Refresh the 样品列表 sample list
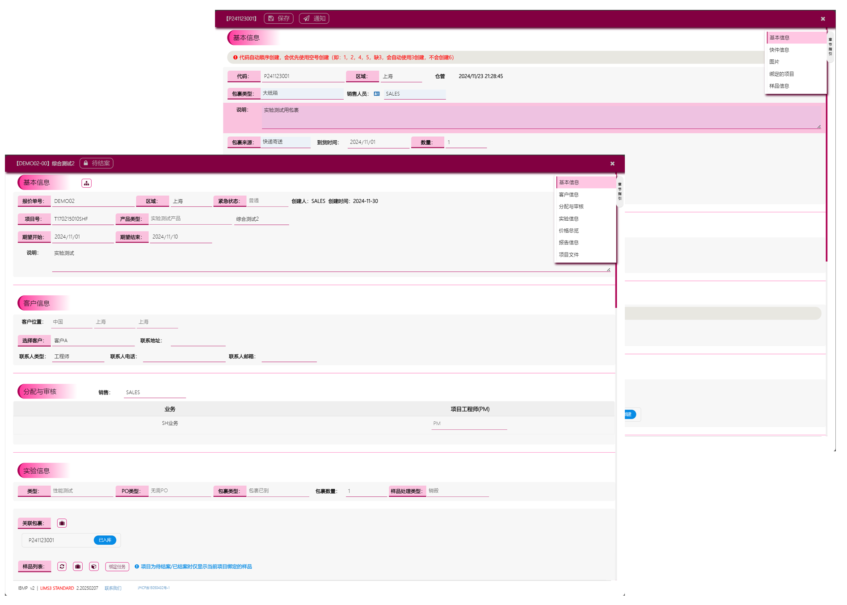This screenshot has width=847, height=605. (x=62, y=567)
